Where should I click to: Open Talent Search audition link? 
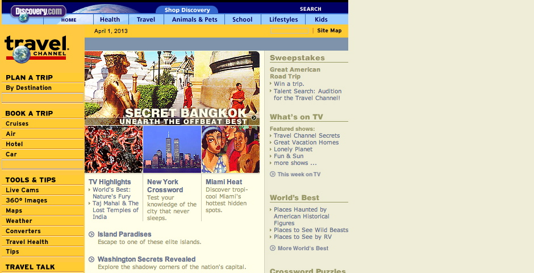[307, 94]
